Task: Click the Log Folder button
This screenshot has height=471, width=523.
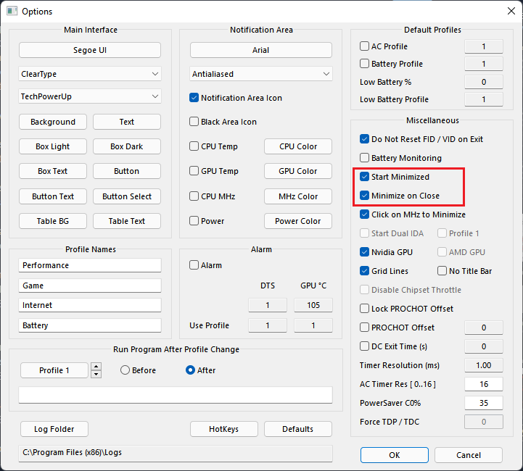Action: click(x=54, y=429)
